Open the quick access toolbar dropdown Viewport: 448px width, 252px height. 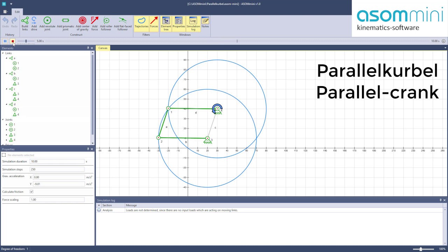click(11, 4)
